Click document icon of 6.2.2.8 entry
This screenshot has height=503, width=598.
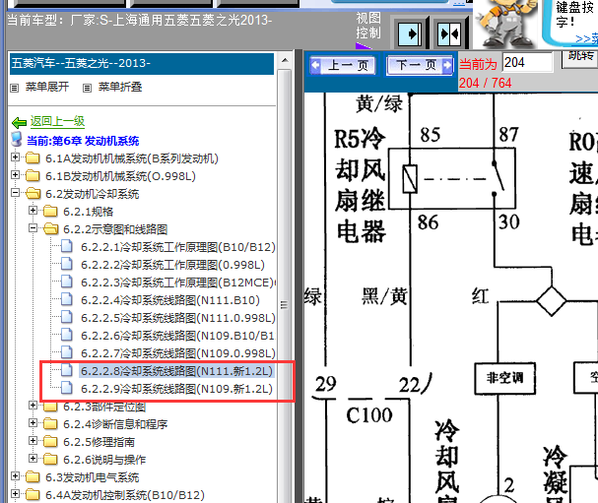pos(67,370)
